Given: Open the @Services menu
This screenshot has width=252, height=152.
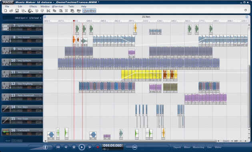Looking at the screenshot, I should [58, 6].
